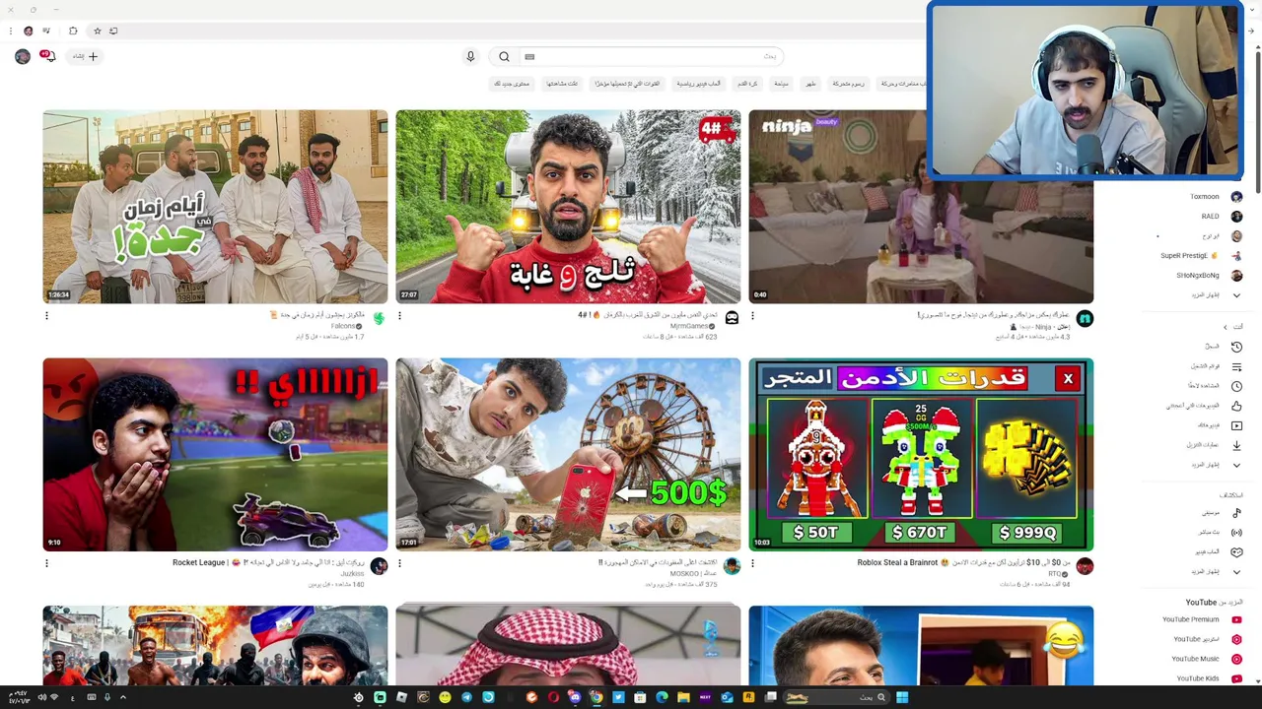Expand Show more under the Downloads item
This screenshot has width=1262, height=709.
pos(1216,465)
